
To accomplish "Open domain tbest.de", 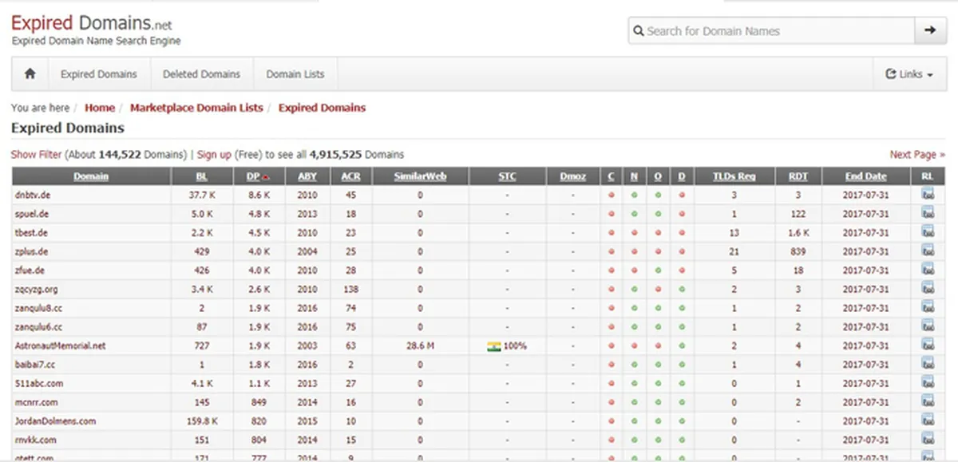I will click(31, 233).
